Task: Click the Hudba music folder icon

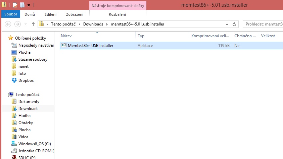Action: click(14, 116)
